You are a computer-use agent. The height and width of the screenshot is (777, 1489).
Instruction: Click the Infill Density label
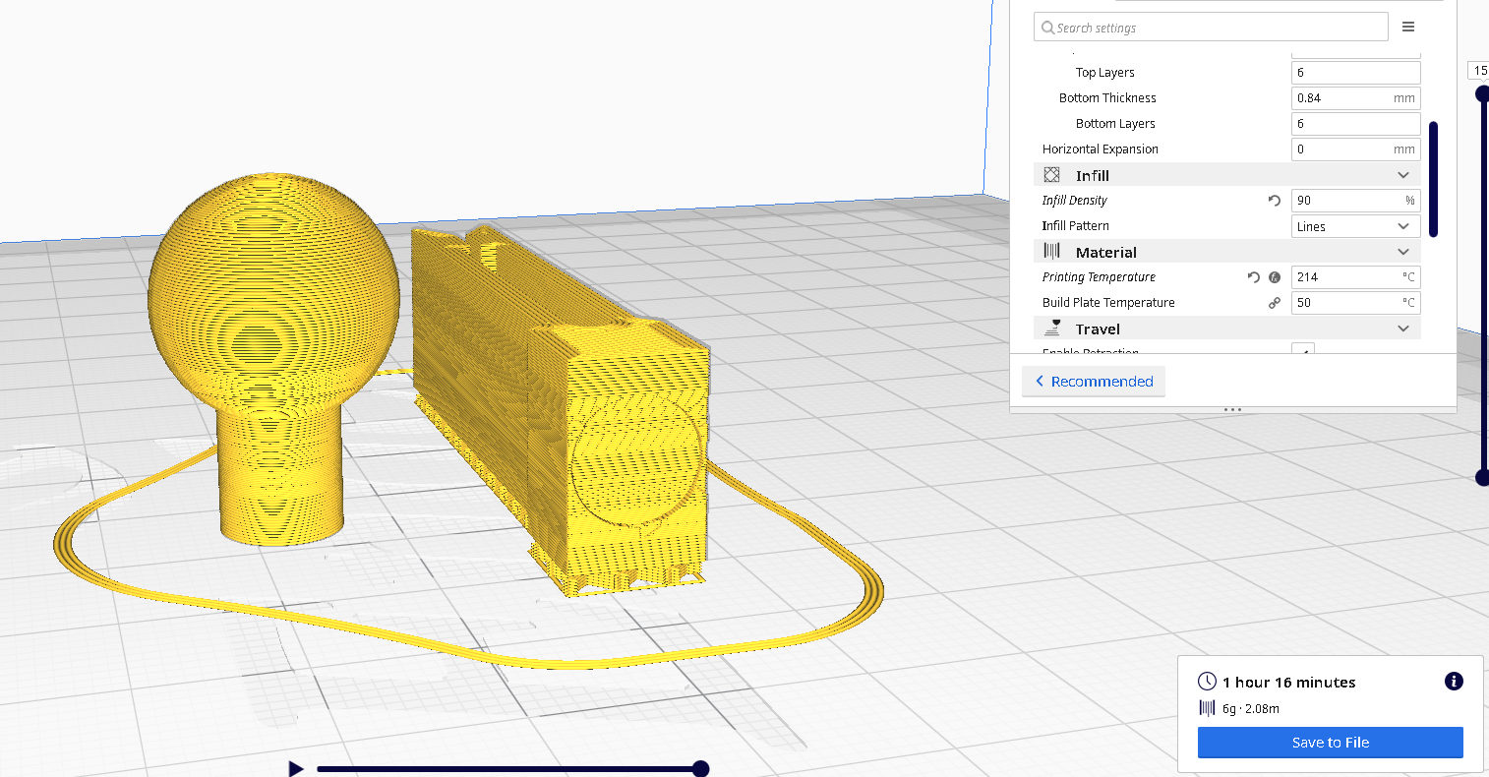[x=1074, y=201]
